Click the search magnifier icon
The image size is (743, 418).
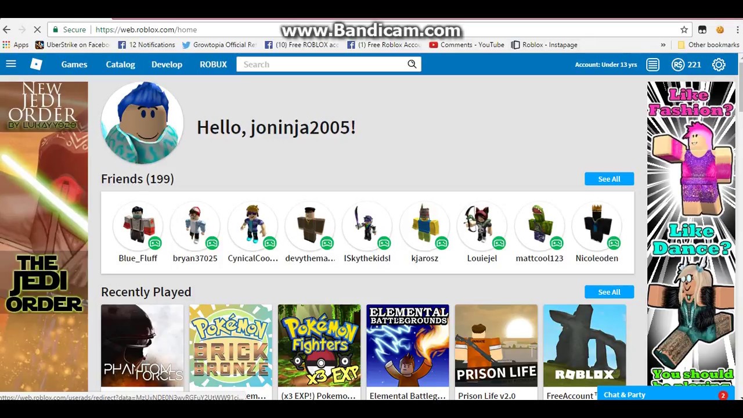(x=412, y=64)
